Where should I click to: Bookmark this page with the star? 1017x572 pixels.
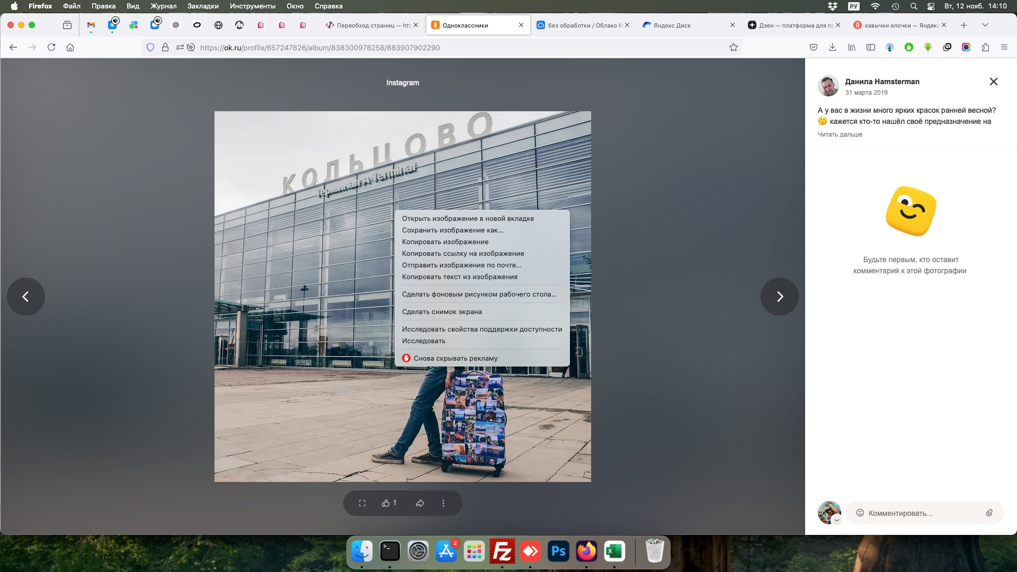pos(734,47)
